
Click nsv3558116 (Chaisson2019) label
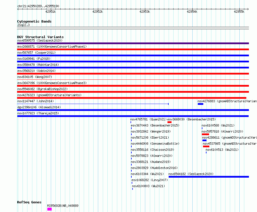click(x=152, y=150)
